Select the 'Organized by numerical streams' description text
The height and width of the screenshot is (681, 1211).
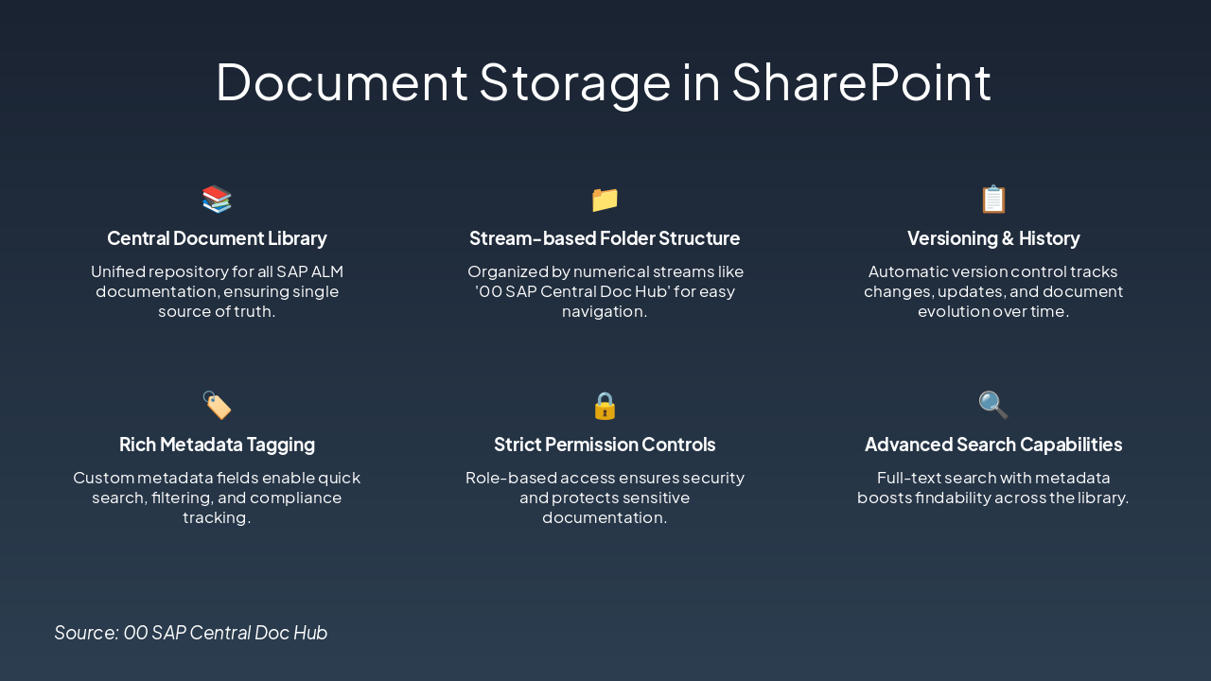pyautogui.click(x=605, y=291)
